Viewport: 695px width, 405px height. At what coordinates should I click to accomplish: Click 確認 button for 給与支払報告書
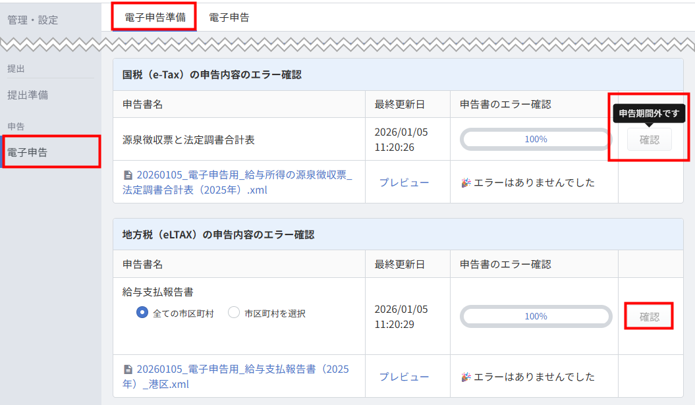649,317
